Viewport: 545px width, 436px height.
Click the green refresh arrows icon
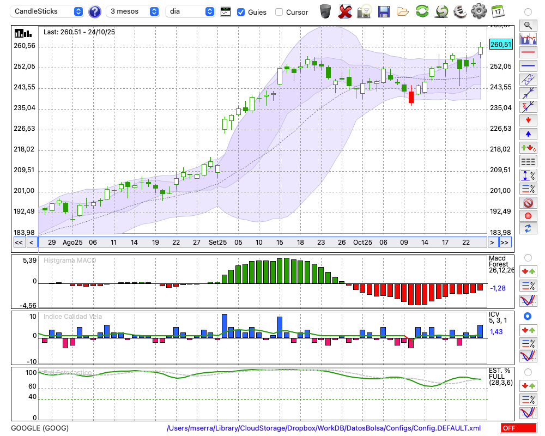422,11
